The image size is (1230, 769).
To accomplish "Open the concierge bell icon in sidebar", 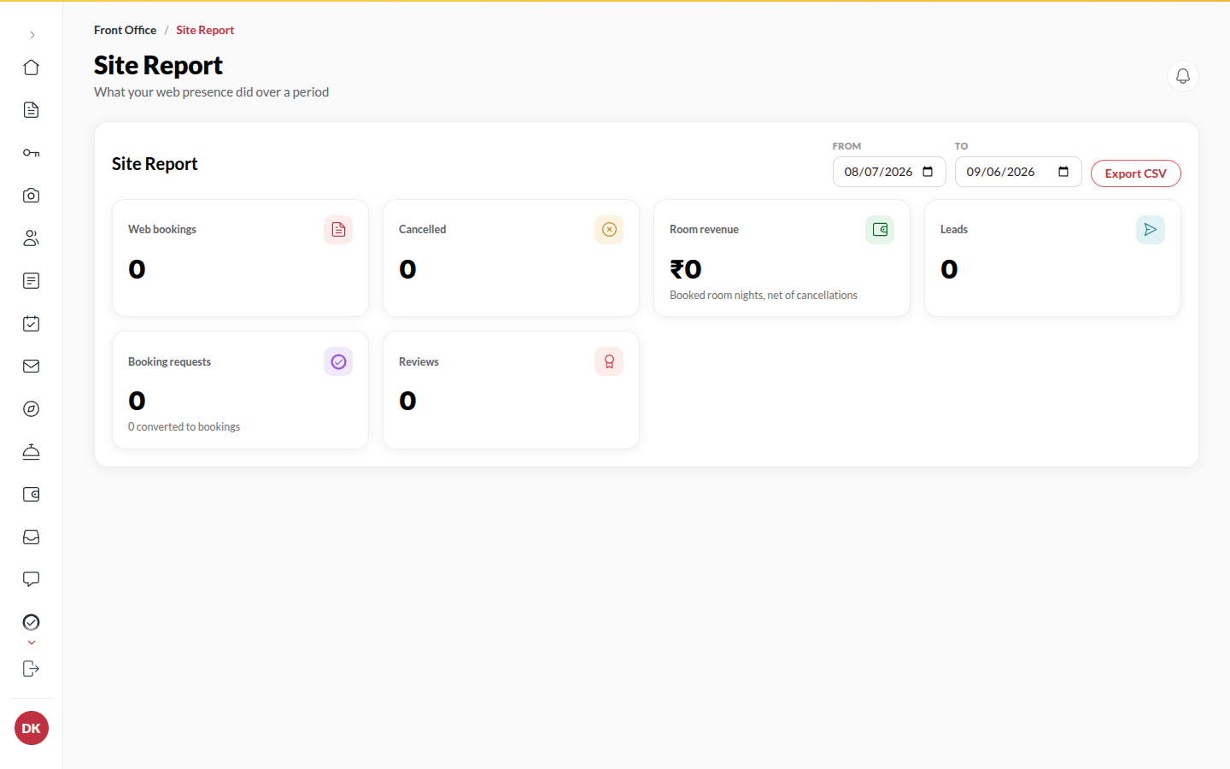I will (x=32, y=452).
